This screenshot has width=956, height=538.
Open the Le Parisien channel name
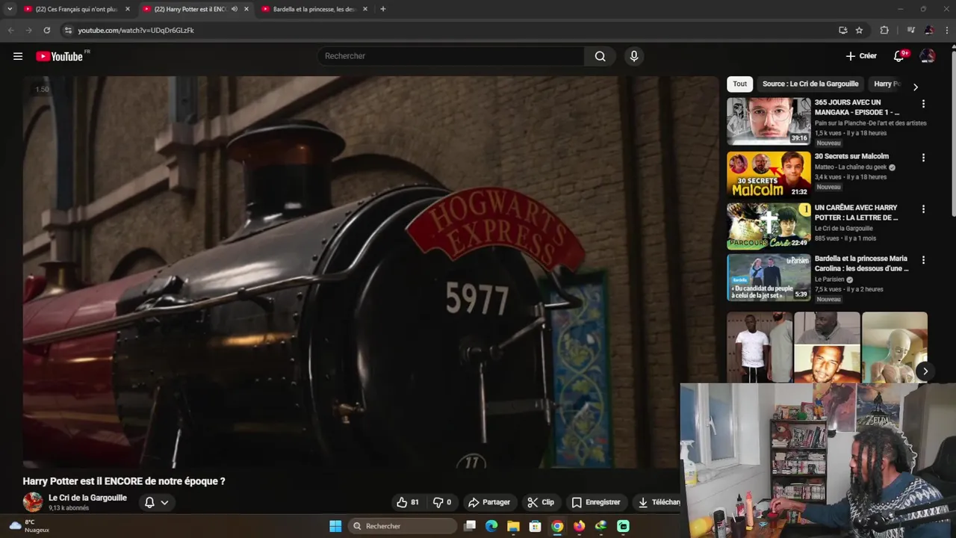tap(829, 279)
